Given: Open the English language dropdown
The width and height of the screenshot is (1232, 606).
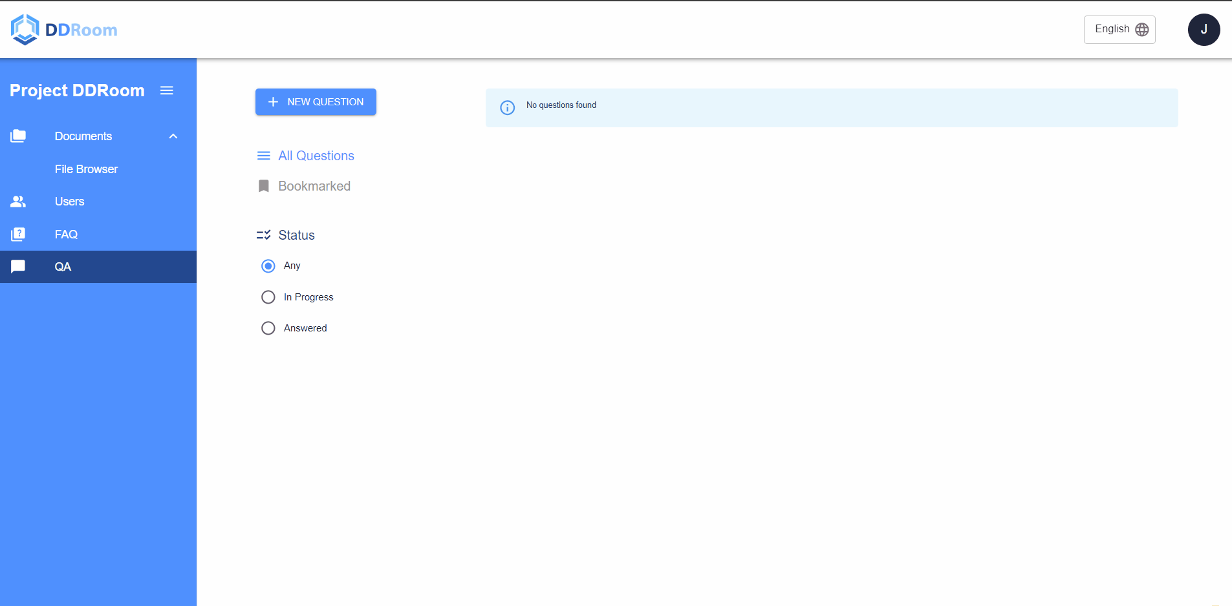Looking at the screenshot, I should click(x=1119, y=30).
